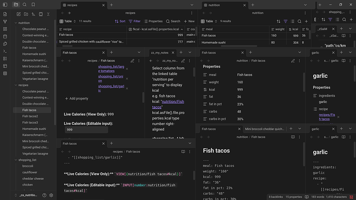The height and width of the screenshot is (200, 356).
Task: Toggle the left sidebar collapse icon
Action: pos(5,5)
